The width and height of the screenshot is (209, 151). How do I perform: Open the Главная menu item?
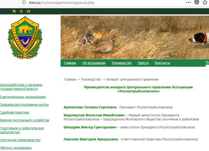70,63
